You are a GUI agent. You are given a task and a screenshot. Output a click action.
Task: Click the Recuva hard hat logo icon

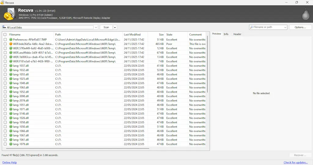coord(9,14)
